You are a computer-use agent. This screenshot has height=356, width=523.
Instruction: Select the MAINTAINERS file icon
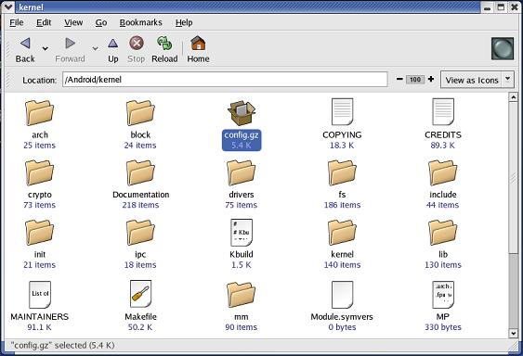[x=40, y=295]
